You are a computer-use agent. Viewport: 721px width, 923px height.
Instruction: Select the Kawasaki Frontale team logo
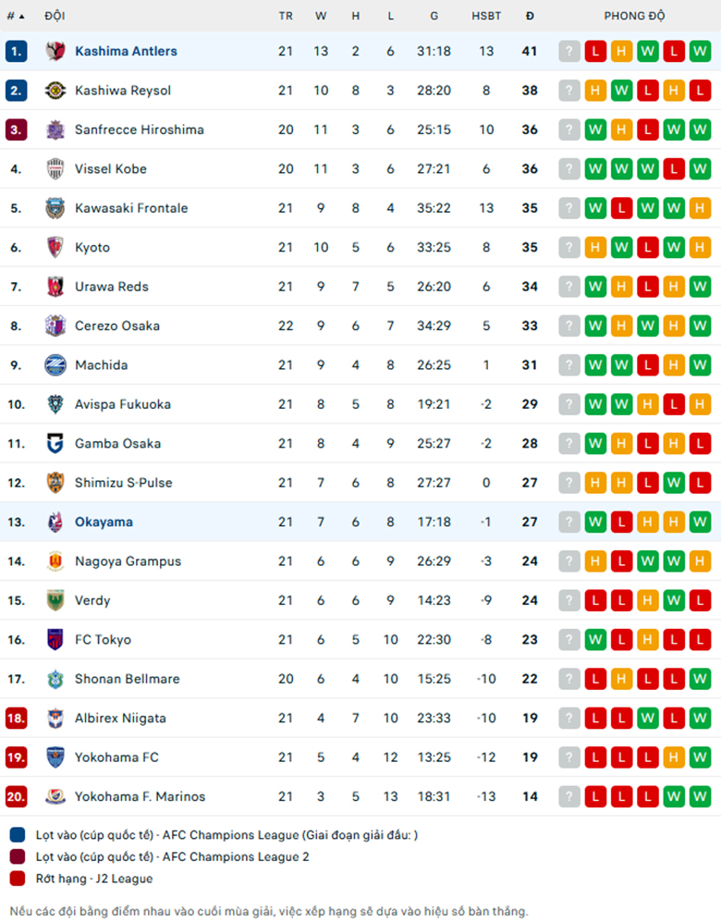click(55, 208)
